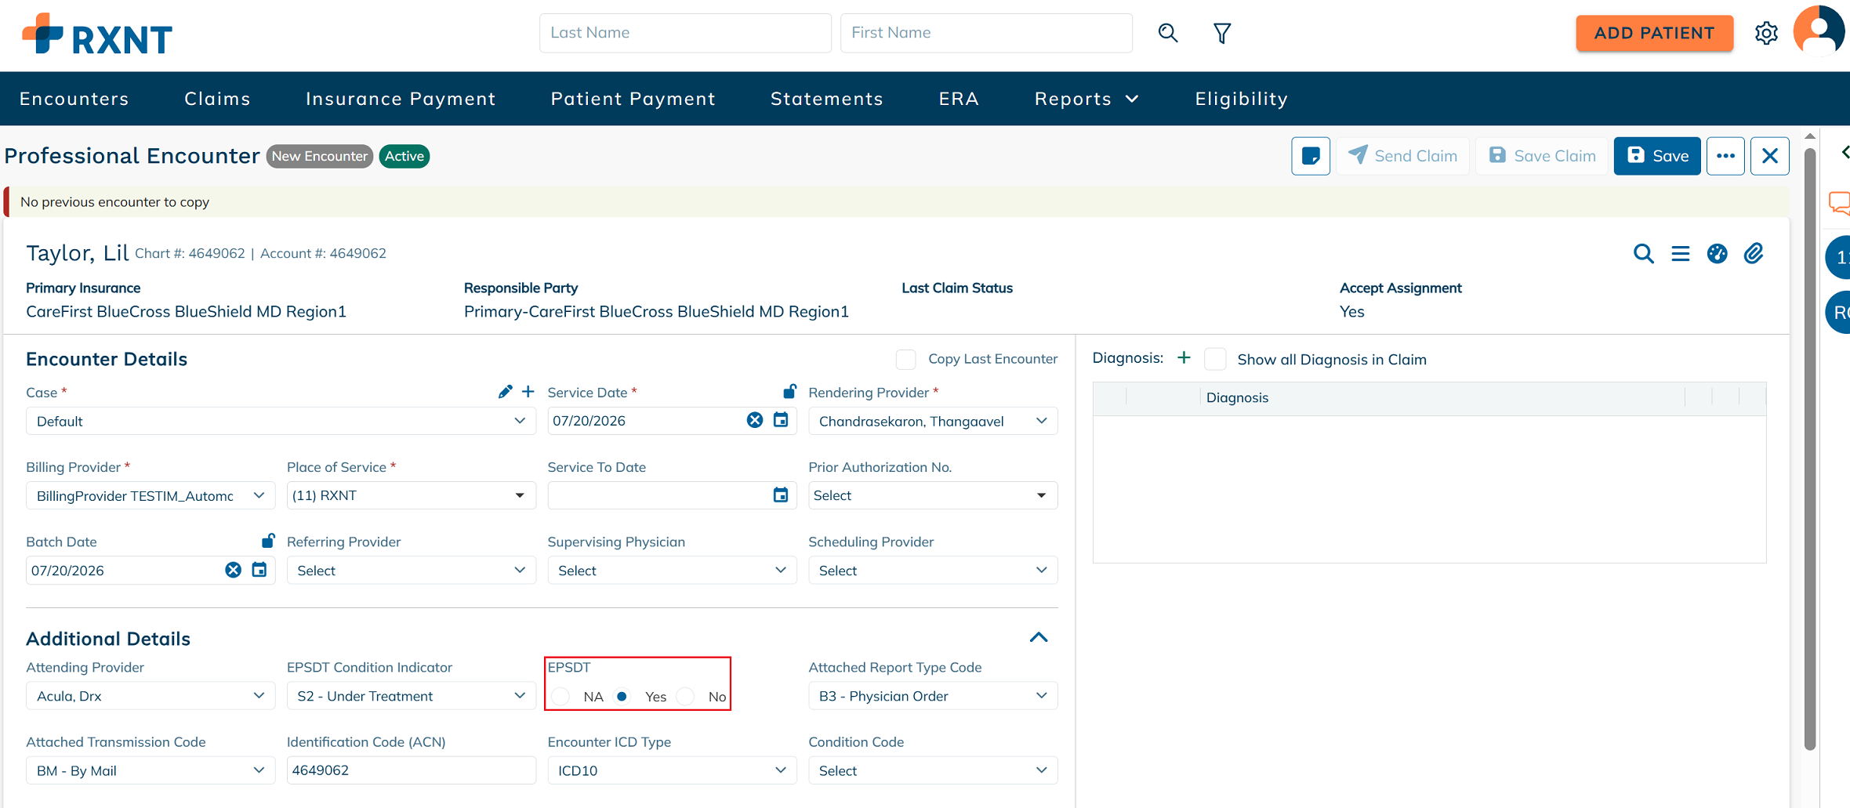Click the ADD PATIENT button
This screenshot has height=808, width=1850.
pos(1655,33)
